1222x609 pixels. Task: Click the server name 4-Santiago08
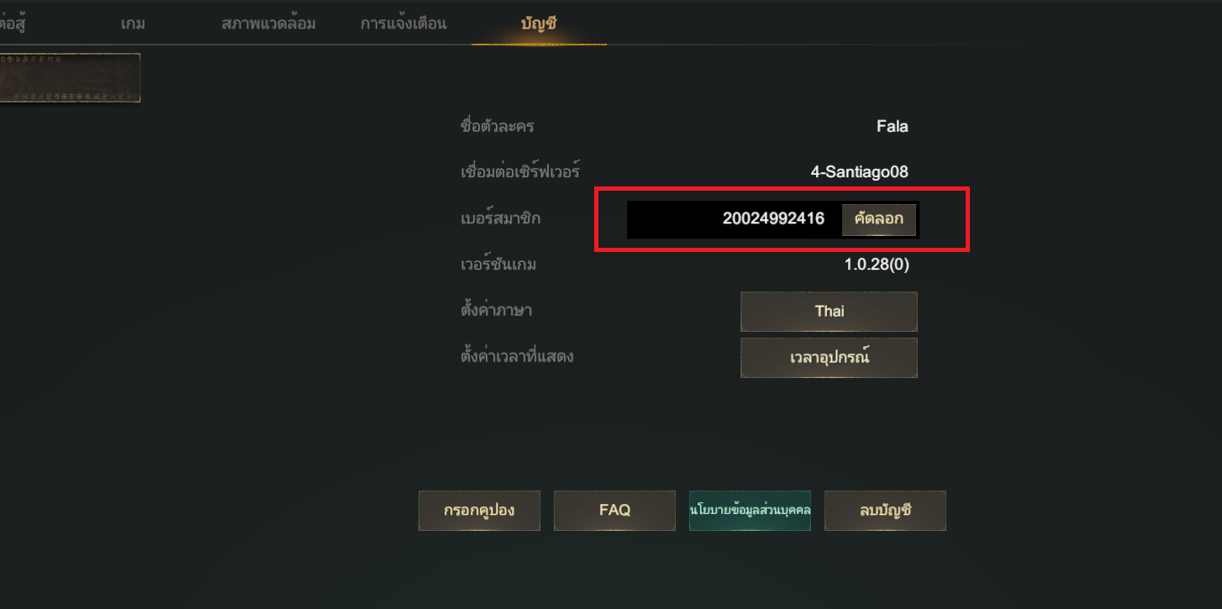click(x=859, y=173)
